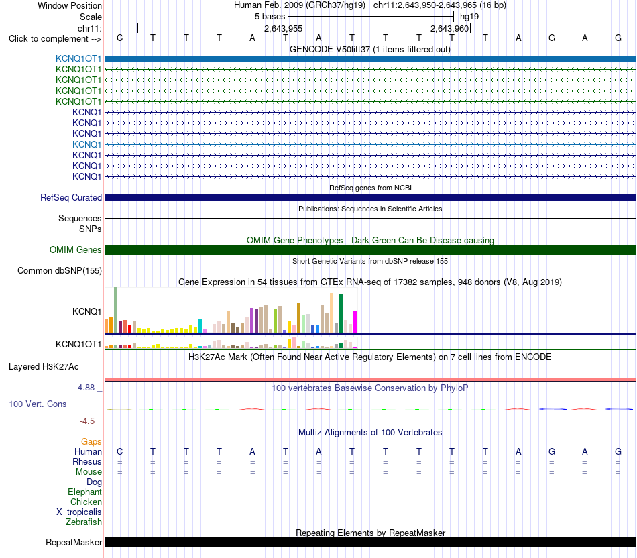Click the 'X_tropicalis' alignment species label
The height and width of the screenshot is (558, 637).
point(79,512)
